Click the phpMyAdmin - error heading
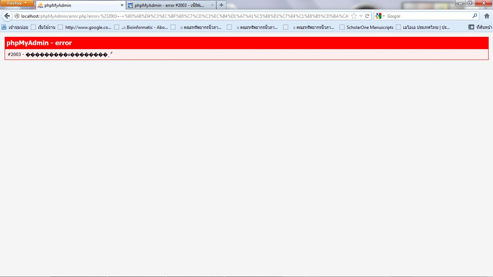 click(x=39, y=43)
